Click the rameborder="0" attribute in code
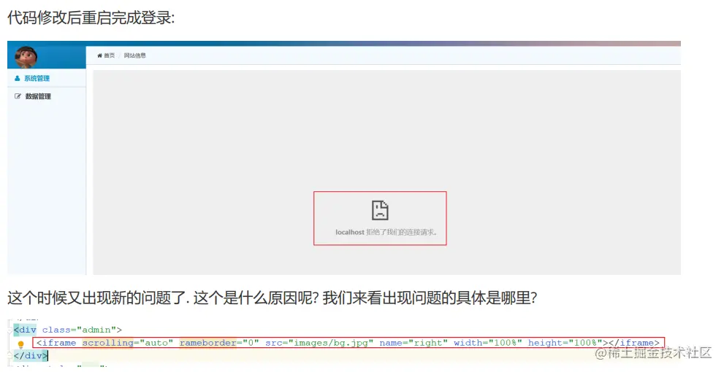The width and height of the screenshot is (724, 372). pos(219,343)
